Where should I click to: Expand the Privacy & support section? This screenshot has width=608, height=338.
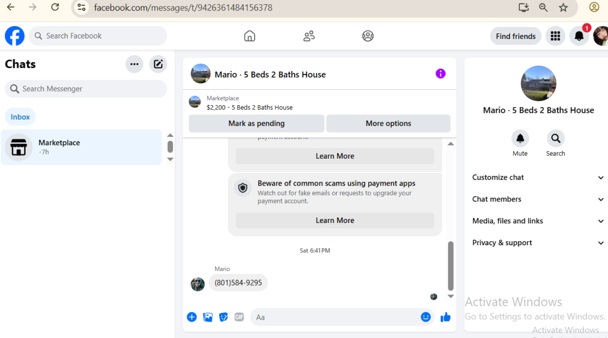coord(538,243)
